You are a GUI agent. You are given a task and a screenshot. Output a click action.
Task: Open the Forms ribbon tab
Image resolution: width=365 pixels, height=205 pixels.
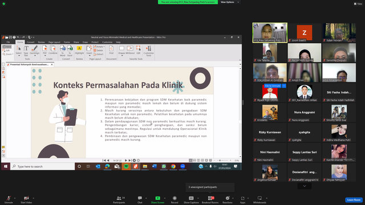click(x=67, y=42)
